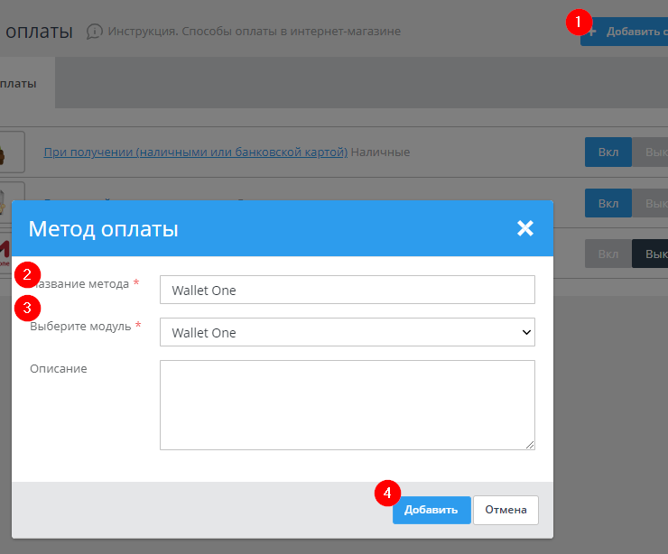
Task: Close the Метод оплаты dialog
Action: click(525, 228)
